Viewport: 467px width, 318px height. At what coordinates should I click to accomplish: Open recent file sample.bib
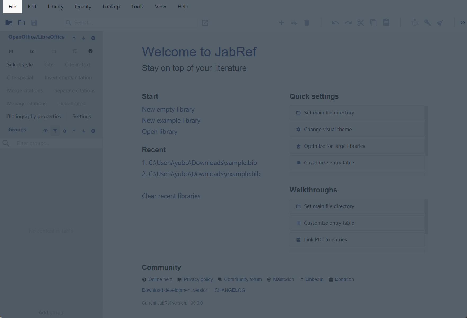pos(199,163)
